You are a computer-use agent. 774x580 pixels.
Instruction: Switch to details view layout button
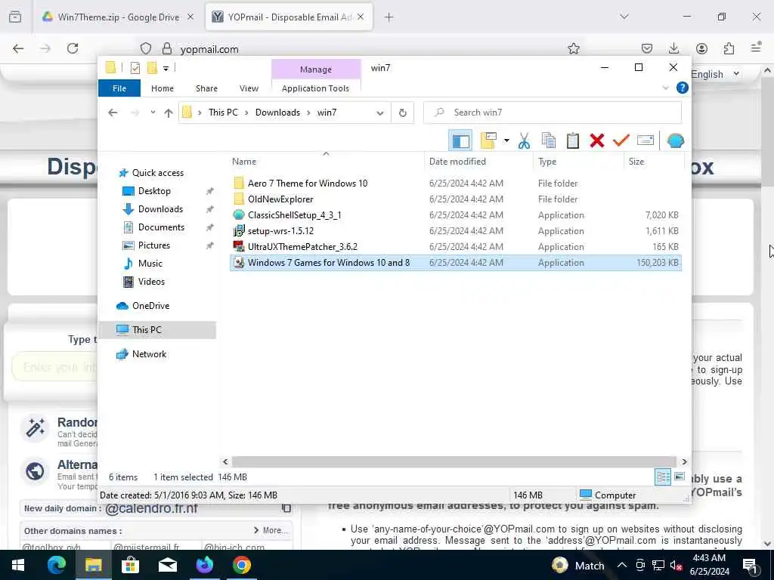click(x=662, y=477)
